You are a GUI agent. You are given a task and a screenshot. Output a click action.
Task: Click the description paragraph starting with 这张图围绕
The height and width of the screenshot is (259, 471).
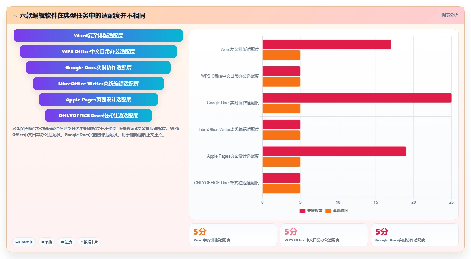coord(96,132)
